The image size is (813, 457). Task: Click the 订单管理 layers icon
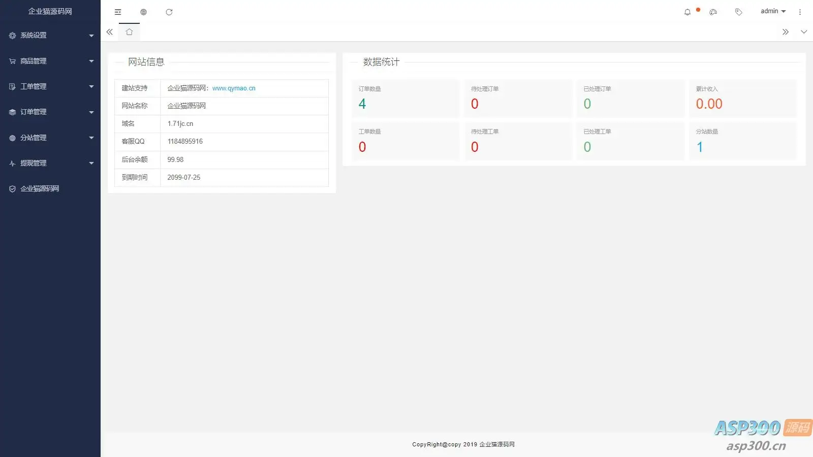pos(12,112)
